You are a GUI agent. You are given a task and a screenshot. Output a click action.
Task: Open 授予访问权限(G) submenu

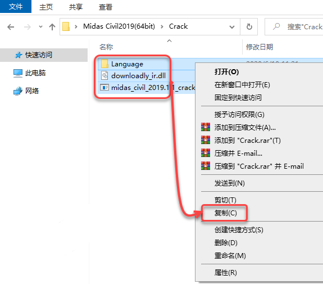point(259,115)
